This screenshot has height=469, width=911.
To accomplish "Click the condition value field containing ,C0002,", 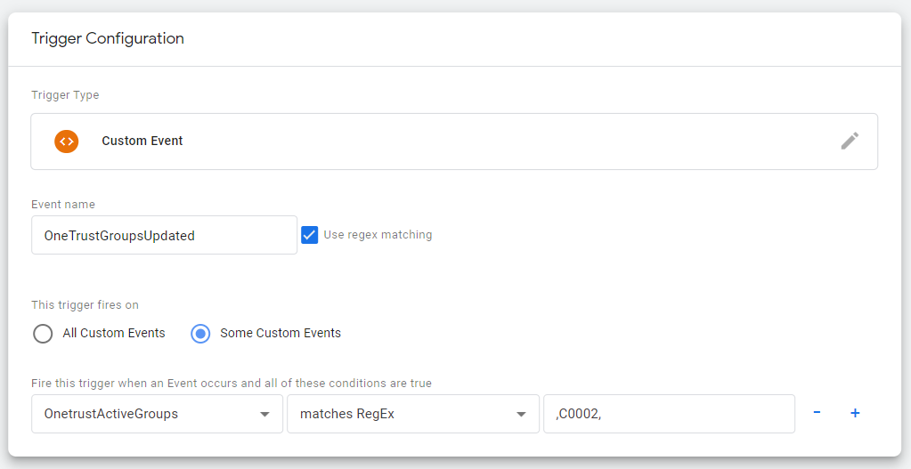I will [668, 414].
